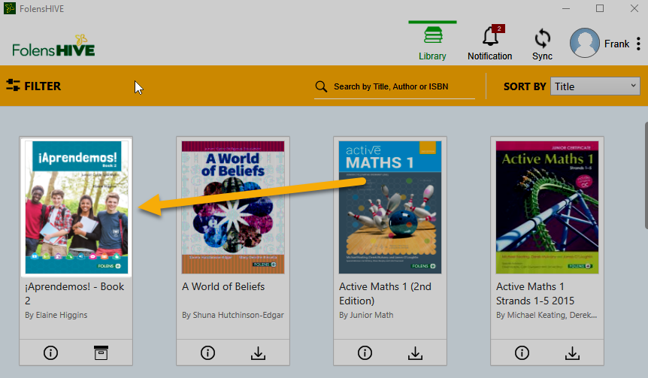Click the FolensHIVE logo

pos(53,47)
